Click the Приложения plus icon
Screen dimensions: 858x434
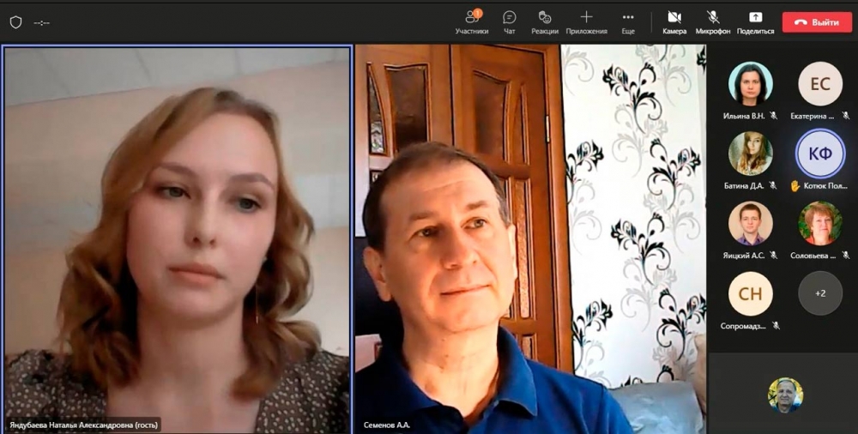click(x=586, y=17)
